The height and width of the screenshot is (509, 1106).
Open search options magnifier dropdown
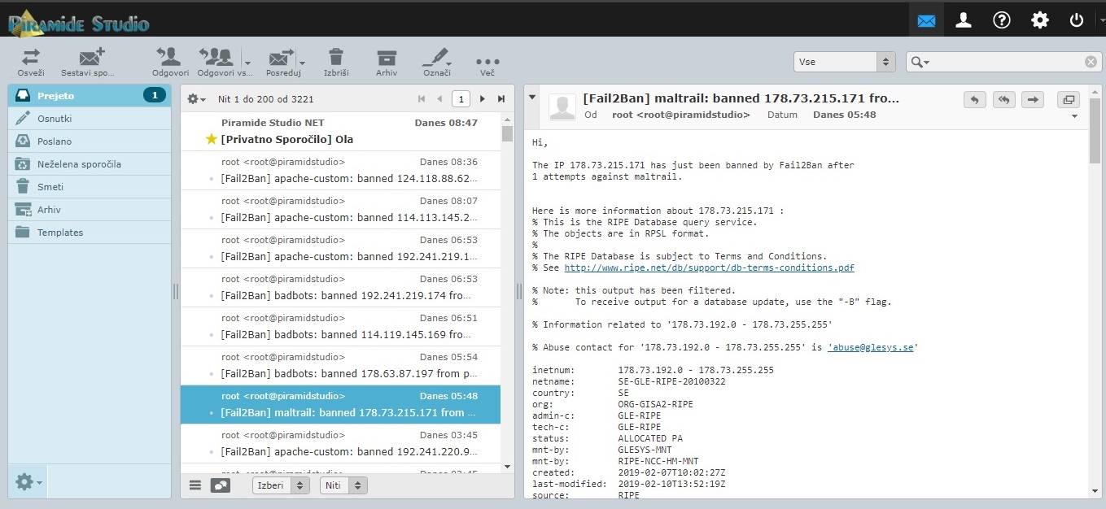[920, 62]
